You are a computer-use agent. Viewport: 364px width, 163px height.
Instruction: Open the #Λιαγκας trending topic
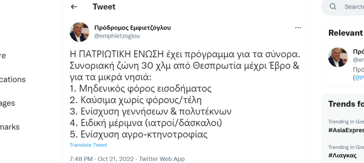coord(342,155)
